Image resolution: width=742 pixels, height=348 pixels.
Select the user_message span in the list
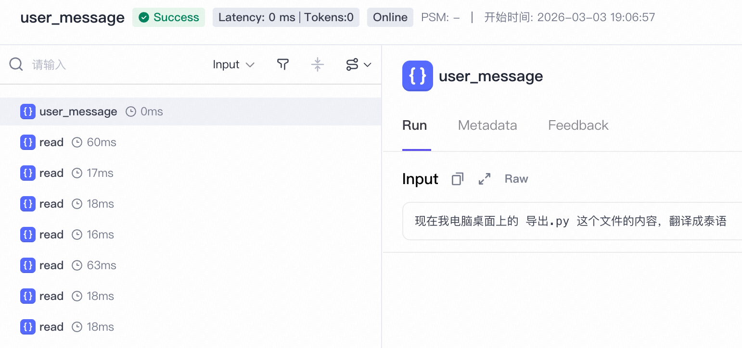tap(191, 112)
